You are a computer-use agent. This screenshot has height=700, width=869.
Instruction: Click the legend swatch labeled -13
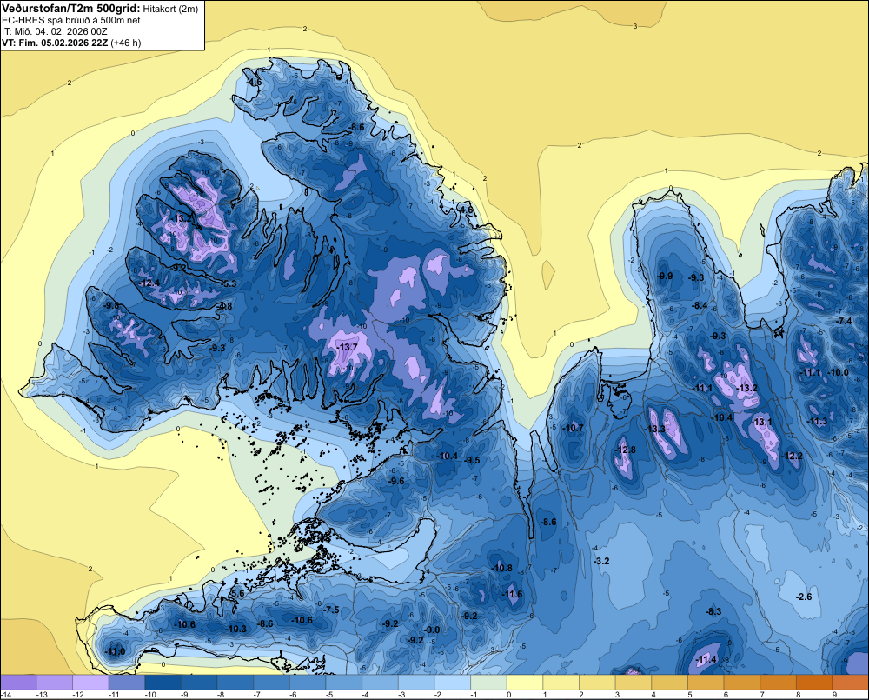[54, 682]
